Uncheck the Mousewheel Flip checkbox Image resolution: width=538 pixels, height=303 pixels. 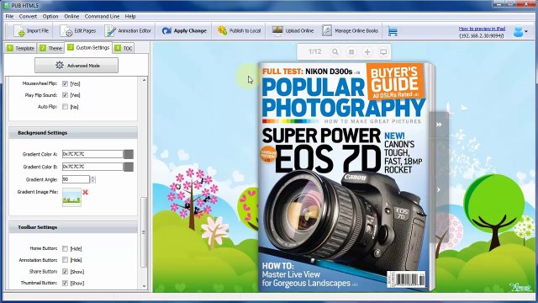point(66,83)
